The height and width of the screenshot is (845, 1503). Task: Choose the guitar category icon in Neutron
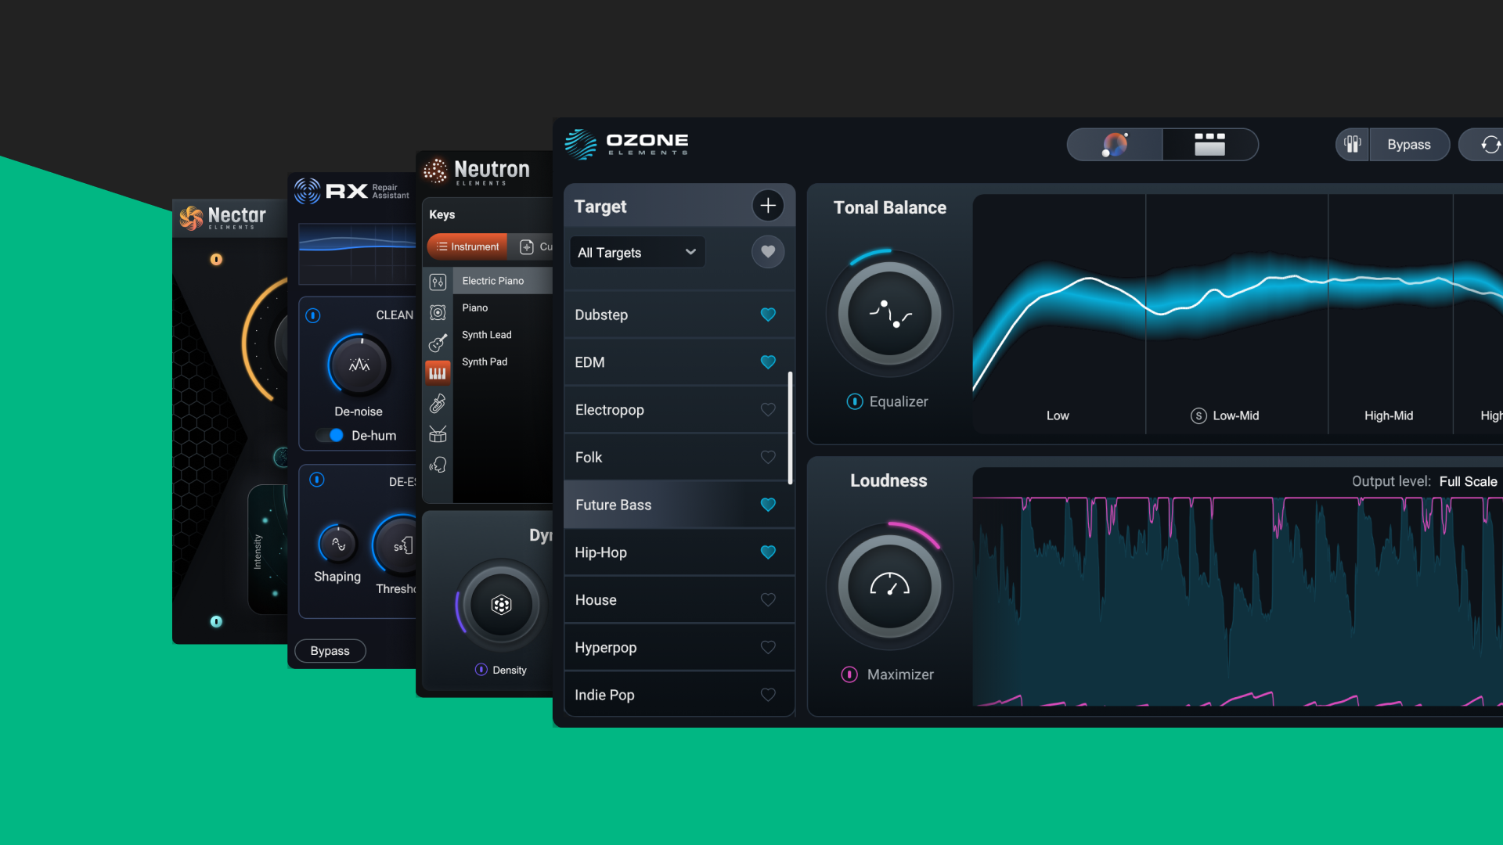pyautogui.click(x=438, y=343)
